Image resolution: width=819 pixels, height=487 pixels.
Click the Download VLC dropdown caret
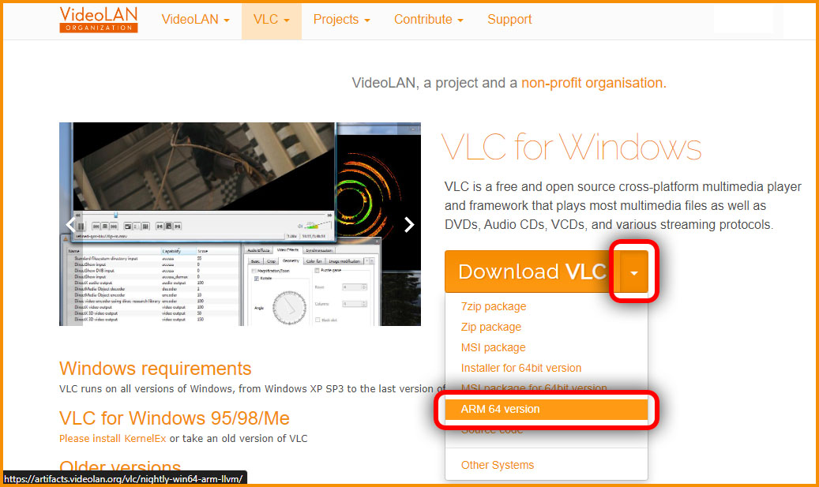(633, 272)
